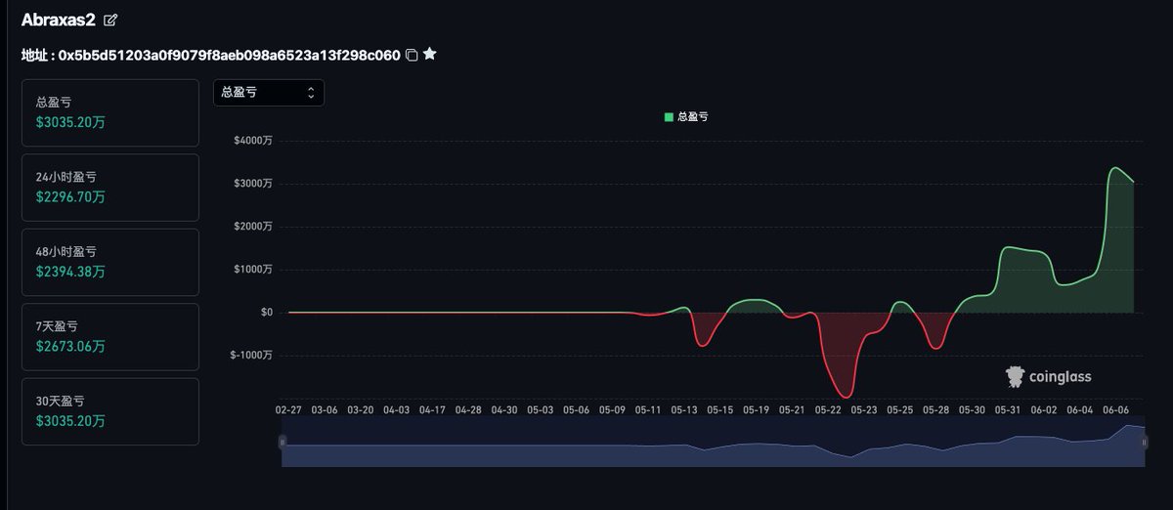Click the $4000万 y-axis label

(x=253, y=141)
